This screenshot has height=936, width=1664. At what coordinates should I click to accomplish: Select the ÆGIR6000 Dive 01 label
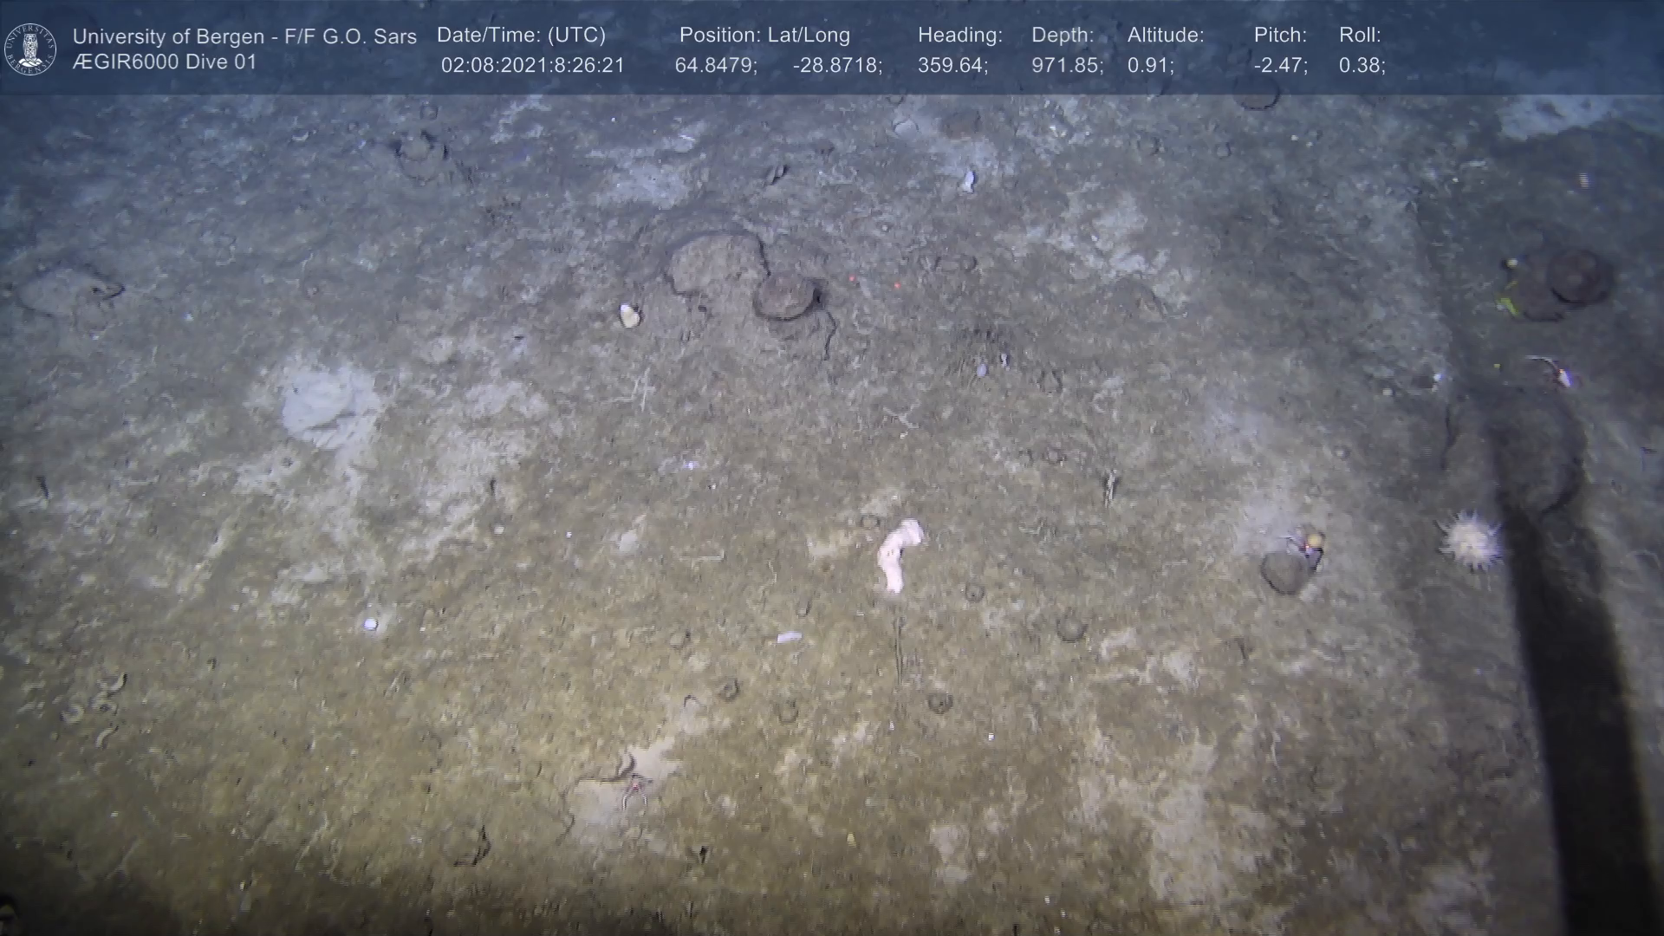[x=165, y=62]
